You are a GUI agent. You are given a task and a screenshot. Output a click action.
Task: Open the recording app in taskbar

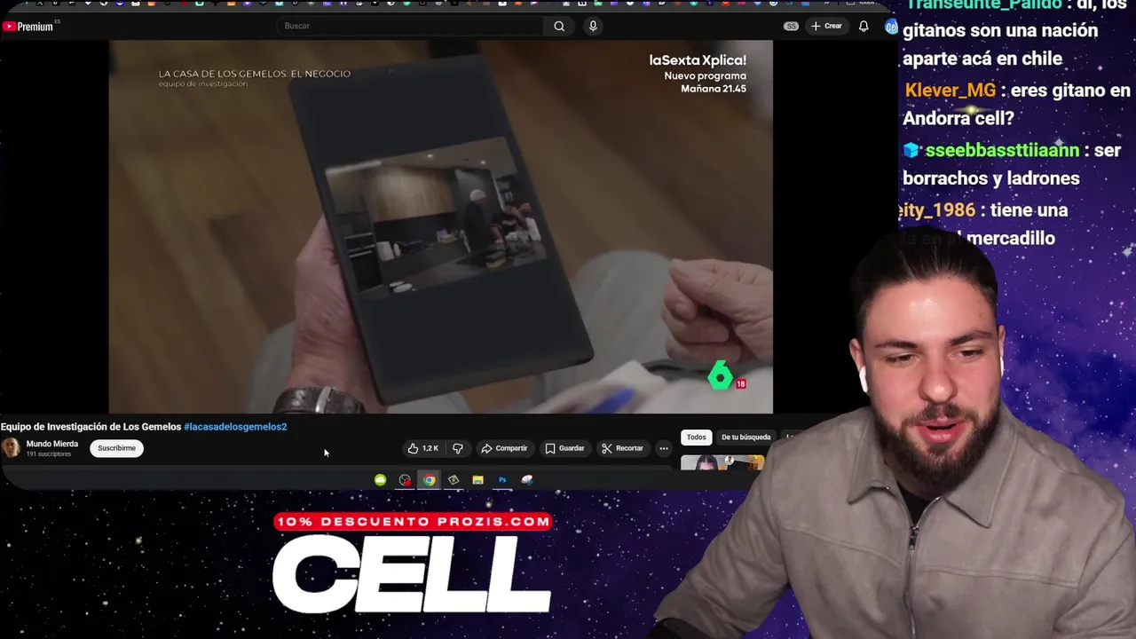(405, 480)
